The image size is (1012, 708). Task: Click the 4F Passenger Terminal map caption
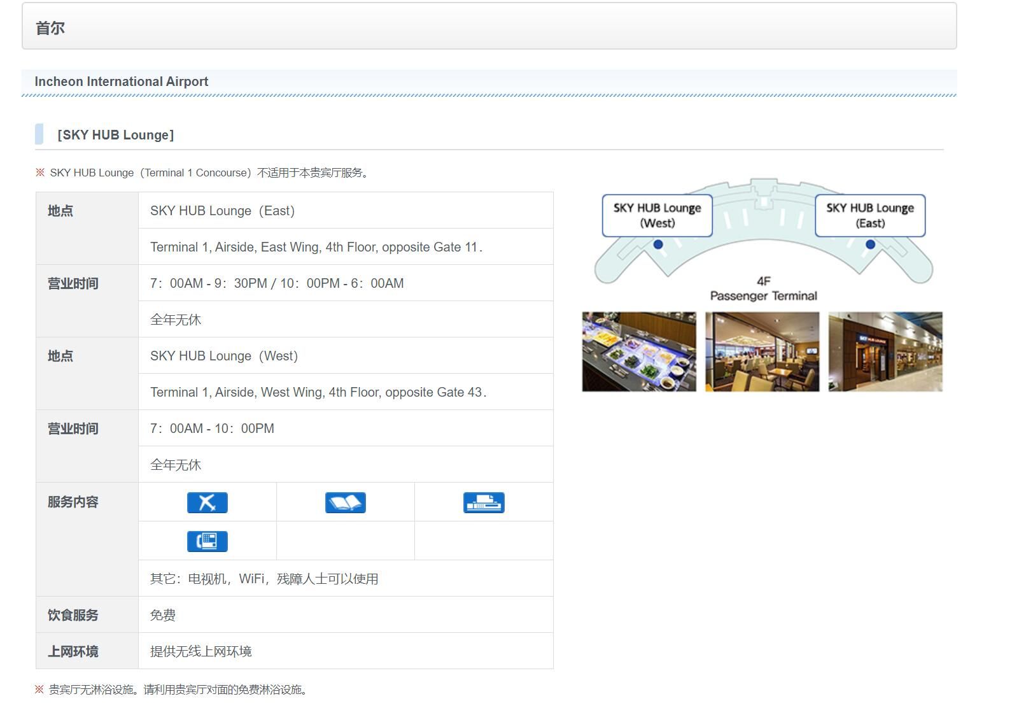pos(763,288)
